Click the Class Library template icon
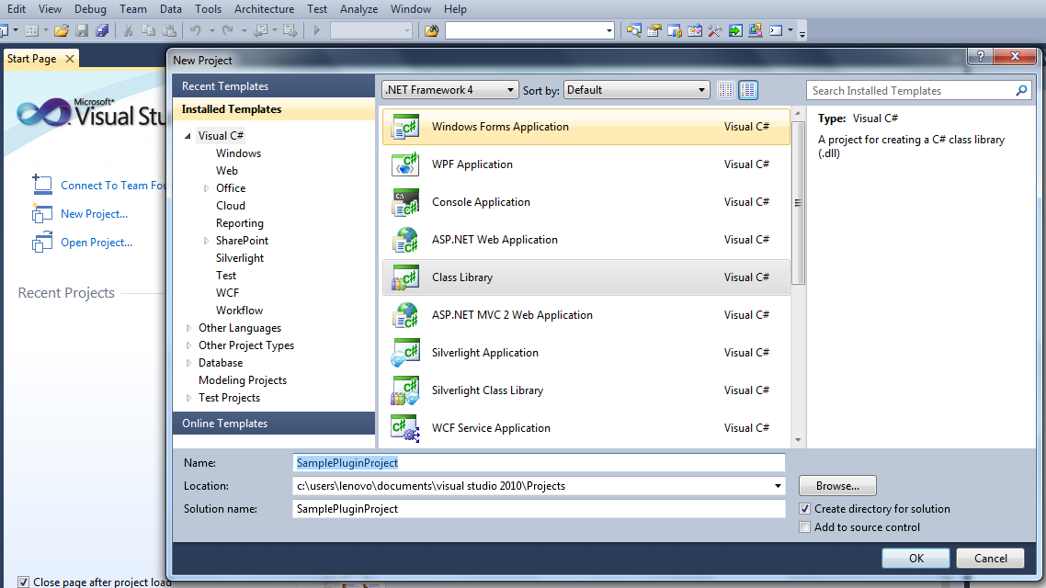The image size is (1046, 588). pyautogui.click(x=405, y=277)
